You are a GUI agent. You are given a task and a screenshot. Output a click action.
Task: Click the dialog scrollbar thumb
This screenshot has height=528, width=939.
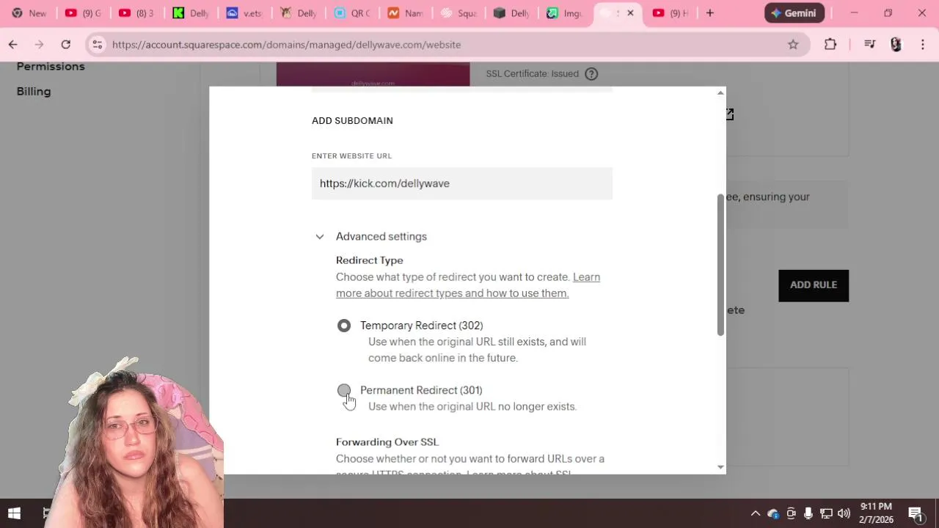coord(720,265)
